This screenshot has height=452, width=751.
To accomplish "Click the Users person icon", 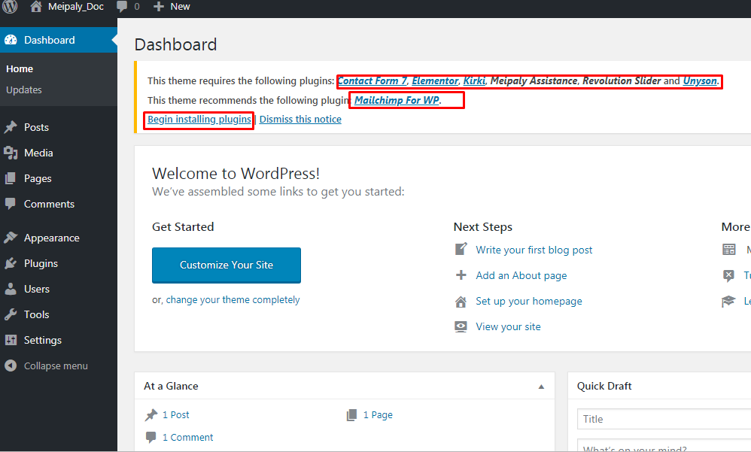I will (x=11, y=289).
